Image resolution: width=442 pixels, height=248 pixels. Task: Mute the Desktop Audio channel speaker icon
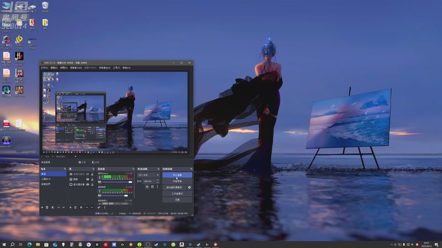tap(99, 196)
